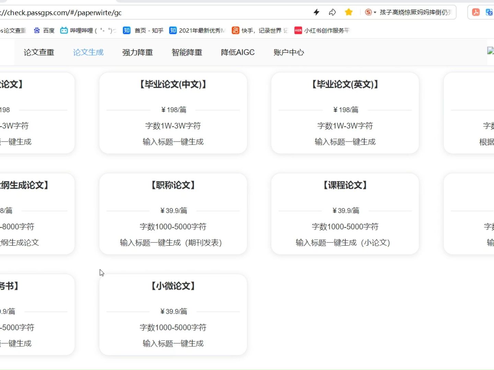
Task: Click 输入标题一键生成 on 毕业论文(英文) card
Action: coord(345,142)
